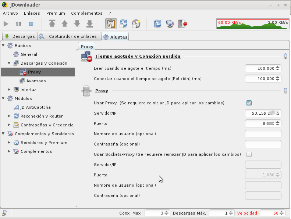Select the Ajustes tab
This screenshot has width=291, height=219.
tap(115, 37)
